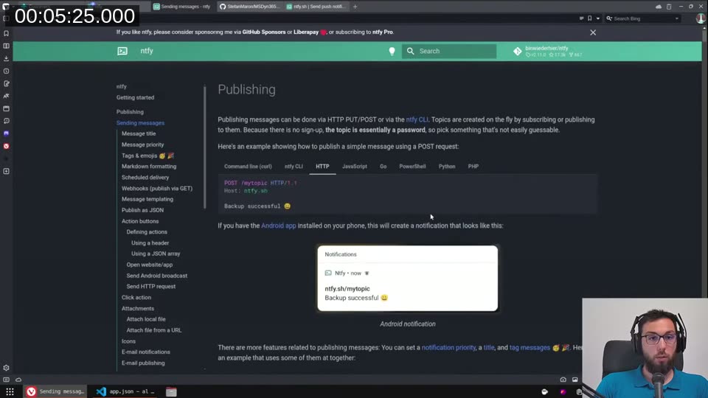Open closed tabs trash icon
The height and width of the screenshot is (398, 708).
click(x=669, y=7)
